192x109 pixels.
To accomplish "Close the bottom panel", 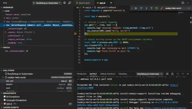I will 188,74.
